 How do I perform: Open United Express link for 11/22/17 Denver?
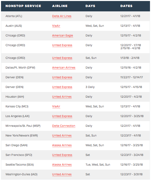[x=62, y=77]
